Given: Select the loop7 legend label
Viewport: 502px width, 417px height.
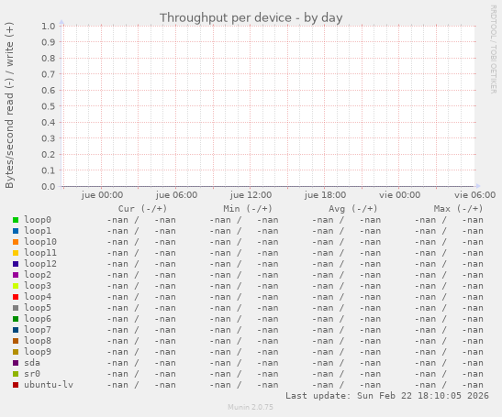Looking at the screenshot, I should (x=38, y=330).
